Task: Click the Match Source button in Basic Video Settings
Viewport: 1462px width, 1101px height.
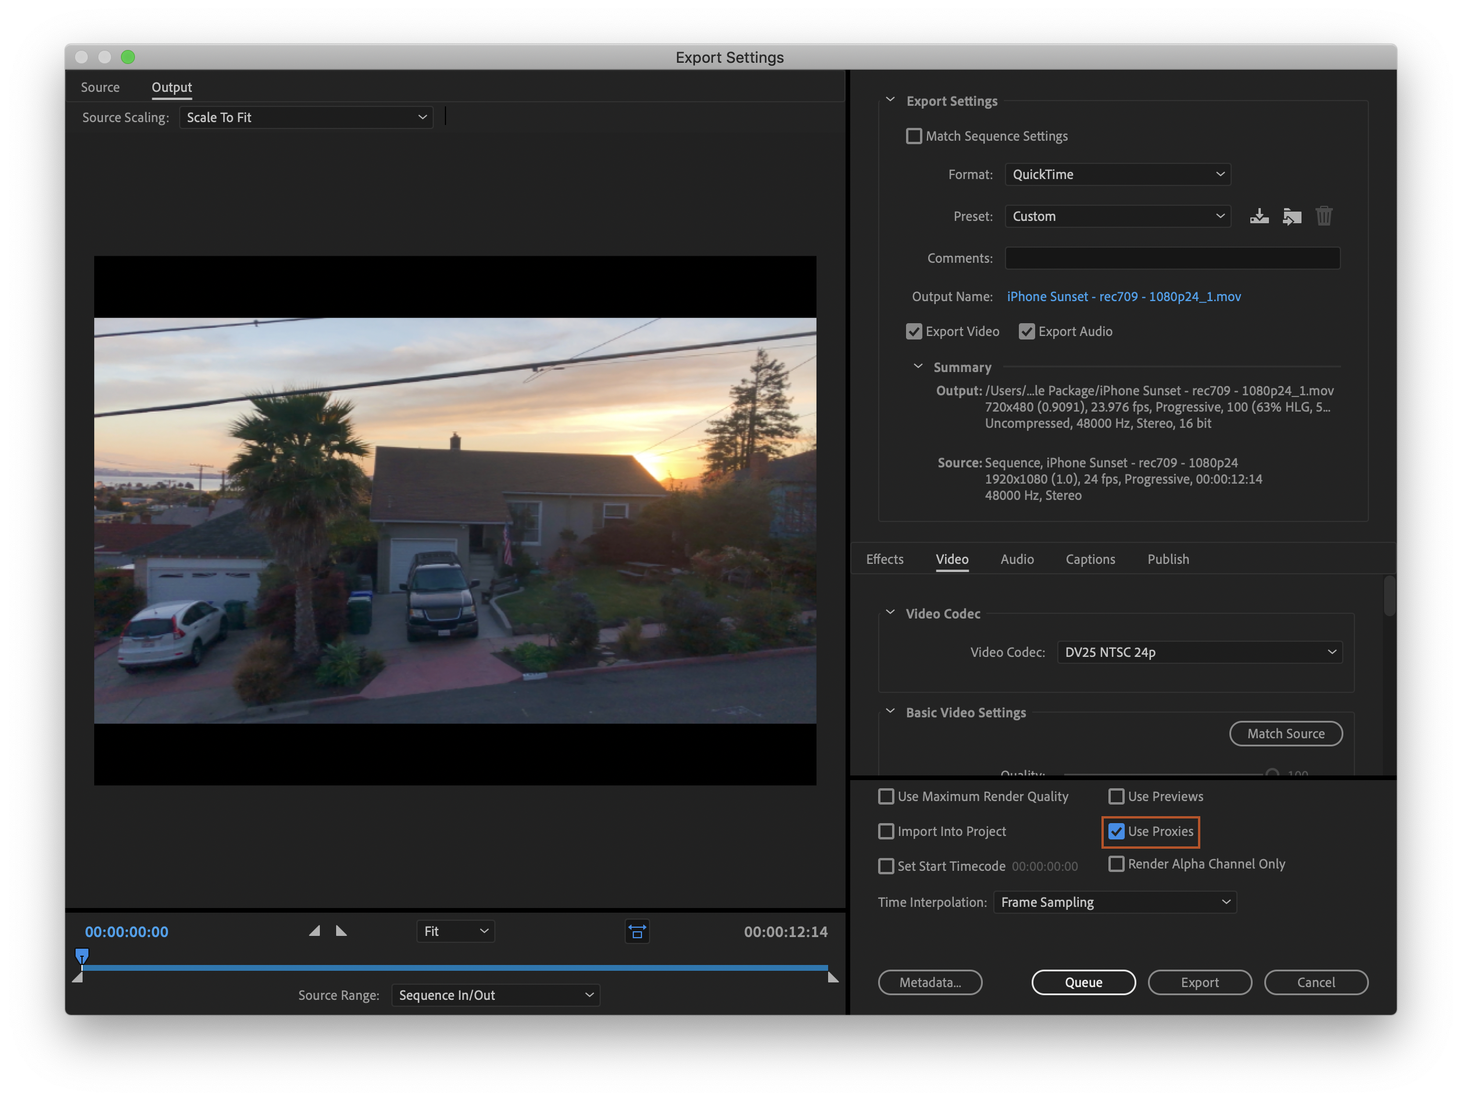Action: click(x=1286, y=732)
